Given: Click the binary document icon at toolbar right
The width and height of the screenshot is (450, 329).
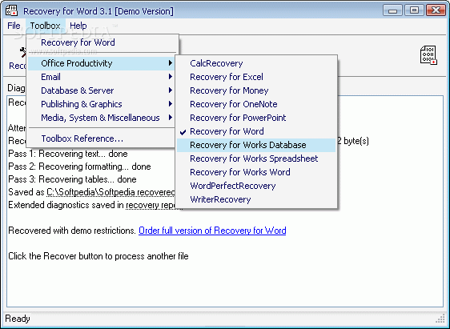Looking at the screenshot, I should click(x=428, y=55).
